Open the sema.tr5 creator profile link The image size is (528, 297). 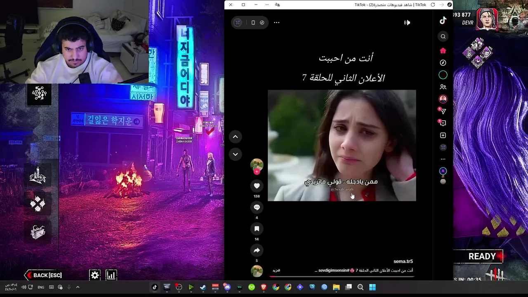(403, 261)
